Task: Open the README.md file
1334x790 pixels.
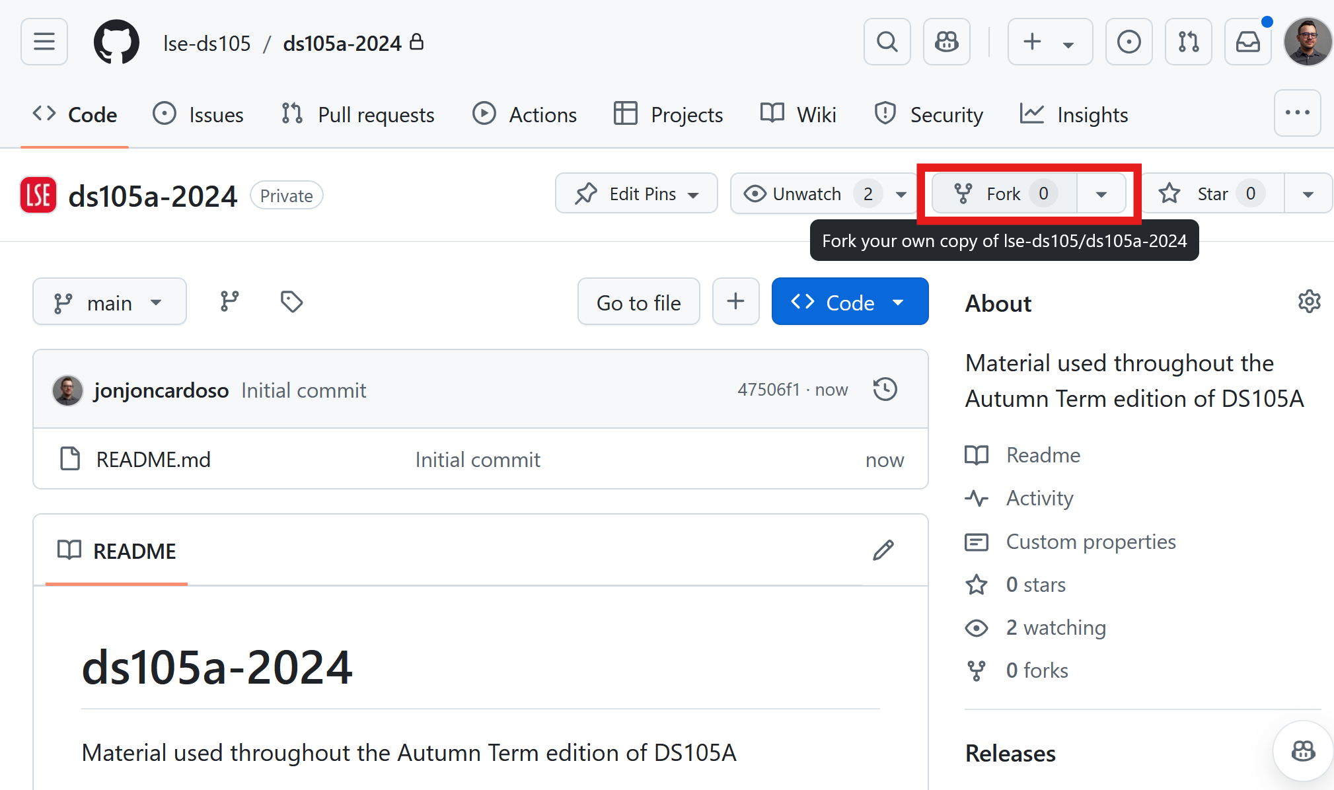Action: tap(153, 459)
